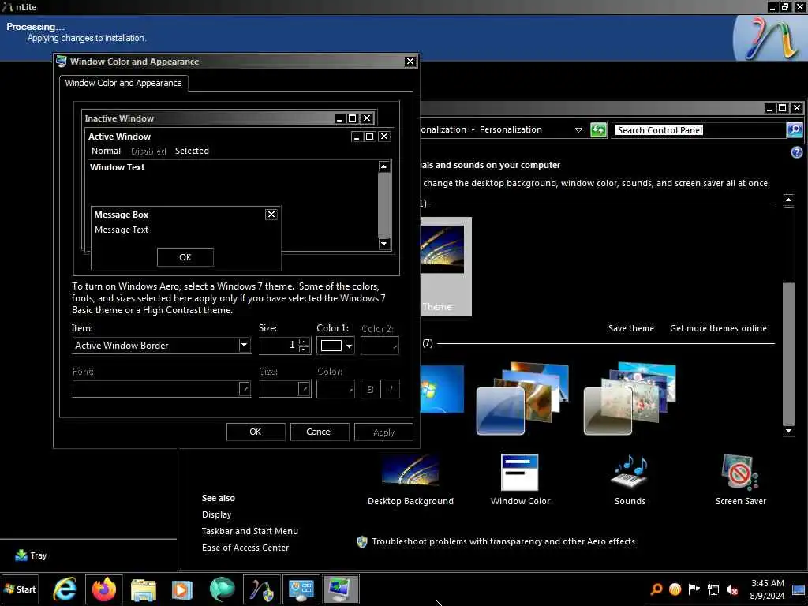Image resolution: width=808 pixels, height=606 pixels.
Task: Click the disabled font Color dropdown
Action: click(x=335, y=389)
